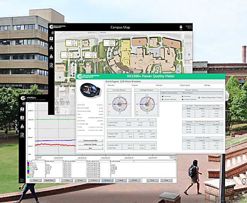Click the green F12 Voltage color swatch in legend
Screen dimensions: 247x203
(28, 169)
